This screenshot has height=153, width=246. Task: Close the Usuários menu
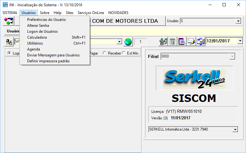coord(28,13)
